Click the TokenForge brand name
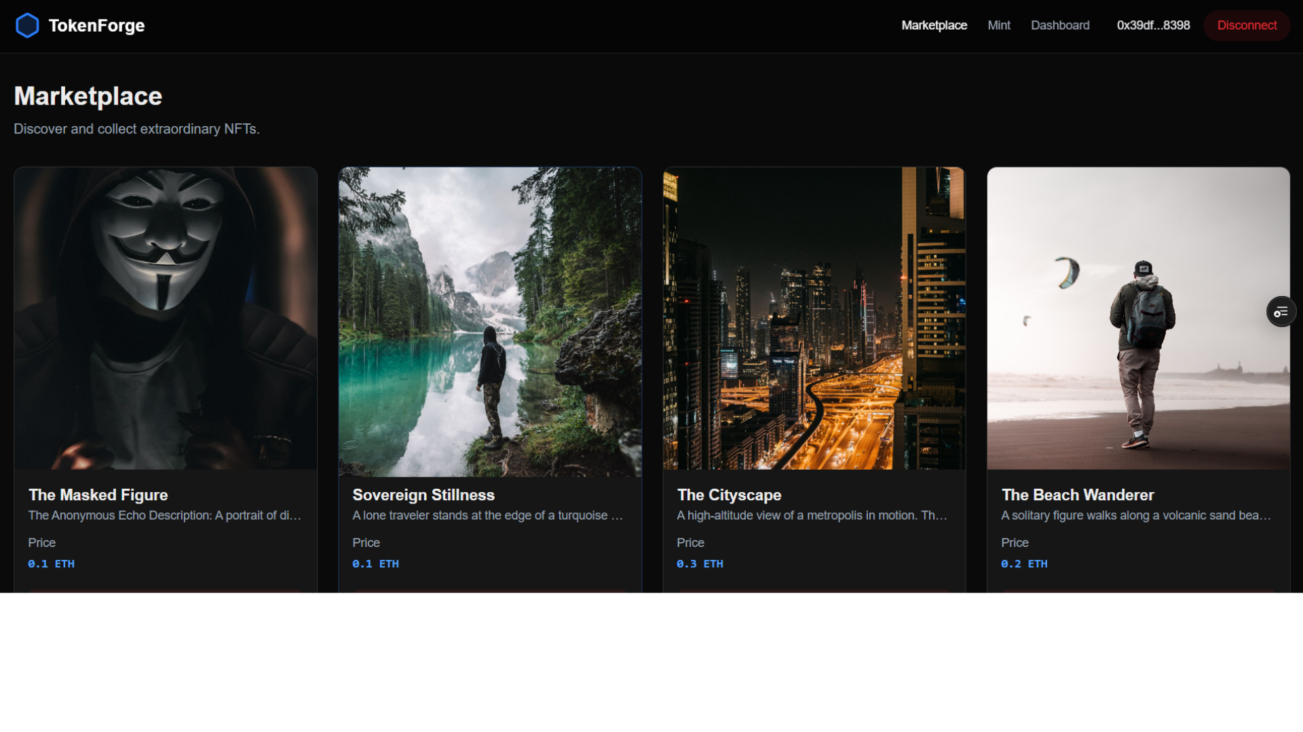Viewport: 1303px width, 732px height. tap(96, 26)
